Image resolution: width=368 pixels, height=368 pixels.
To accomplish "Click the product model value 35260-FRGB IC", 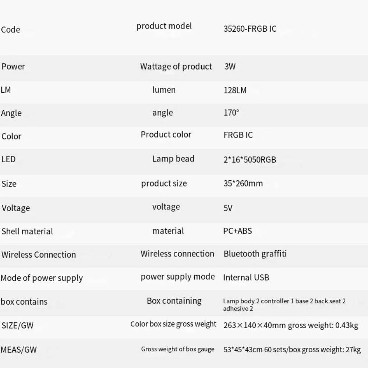I will point(250,29).
